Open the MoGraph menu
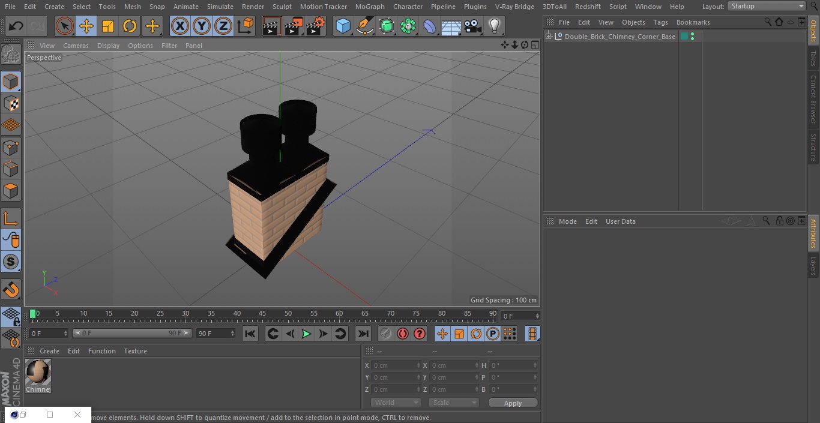The image size is (820, 423). click(370, 7)
